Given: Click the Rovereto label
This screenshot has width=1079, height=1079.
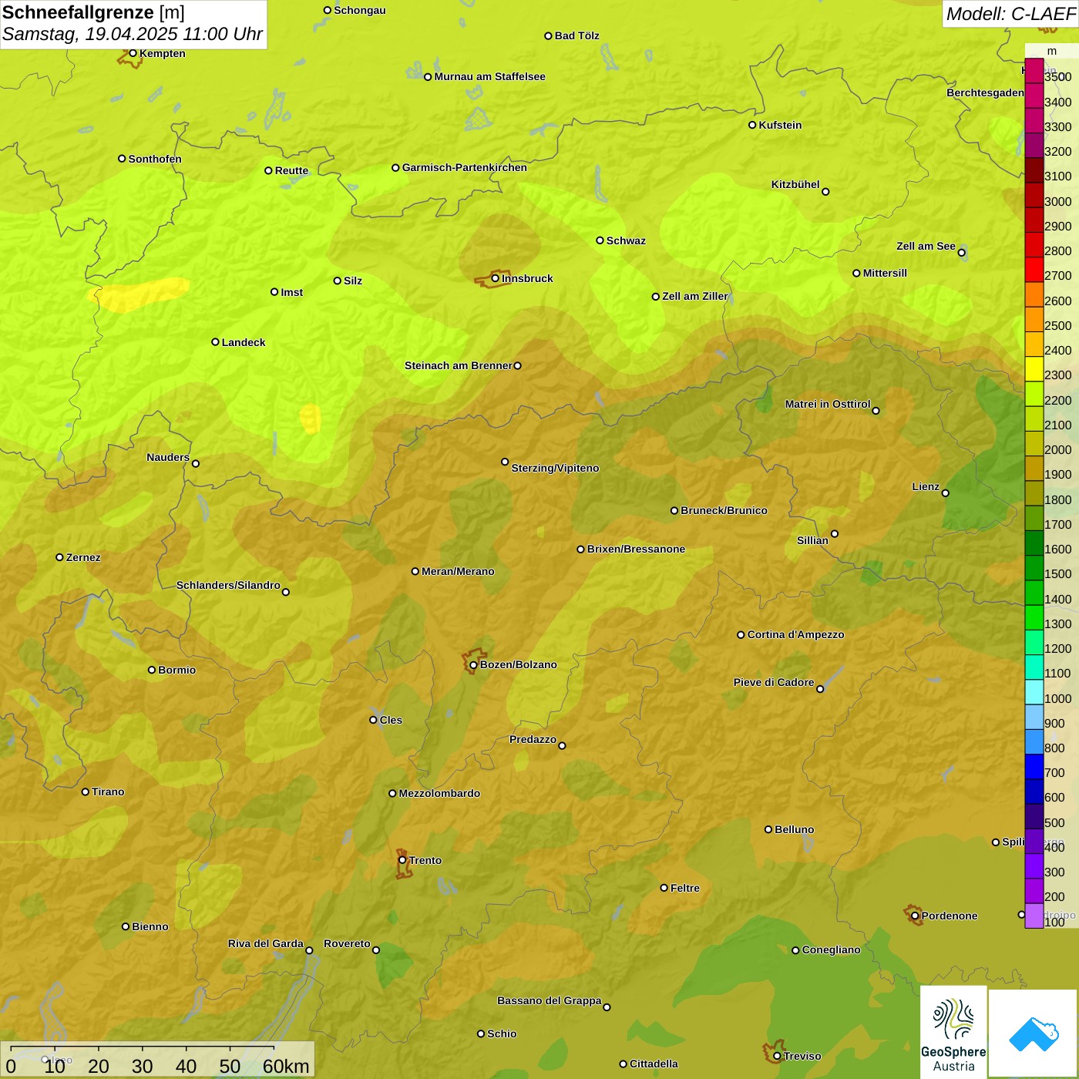Looking at the screenshot, I should coord(347,943).
